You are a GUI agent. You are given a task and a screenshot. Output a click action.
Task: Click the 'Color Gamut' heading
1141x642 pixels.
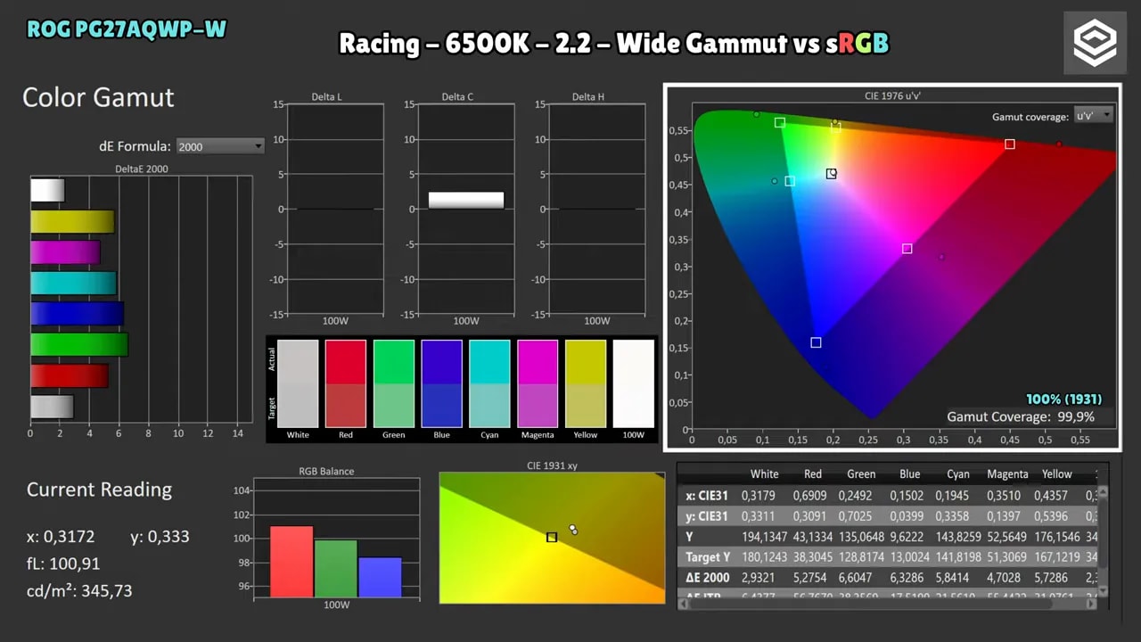pos(98,97)
